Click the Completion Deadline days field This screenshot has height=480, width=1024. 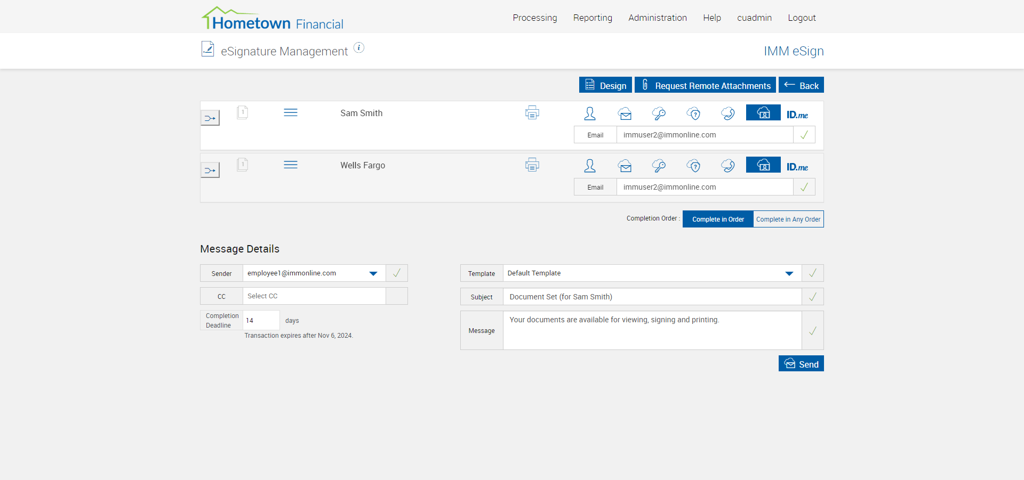(x=261, y=320)
